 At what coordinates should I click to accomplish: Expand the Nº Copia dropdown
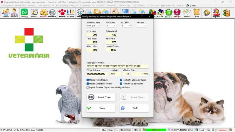pos(145,26)
